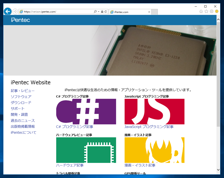Viewport: 224px width, 178px height.
Task: Open 過去のニュース sidebar link
Action: [23, 121]
